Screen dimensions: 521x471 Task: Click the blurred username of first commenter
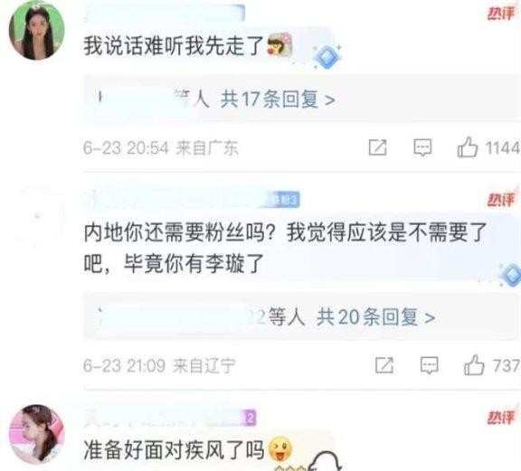pyautogui.click(x=166, y=14)
